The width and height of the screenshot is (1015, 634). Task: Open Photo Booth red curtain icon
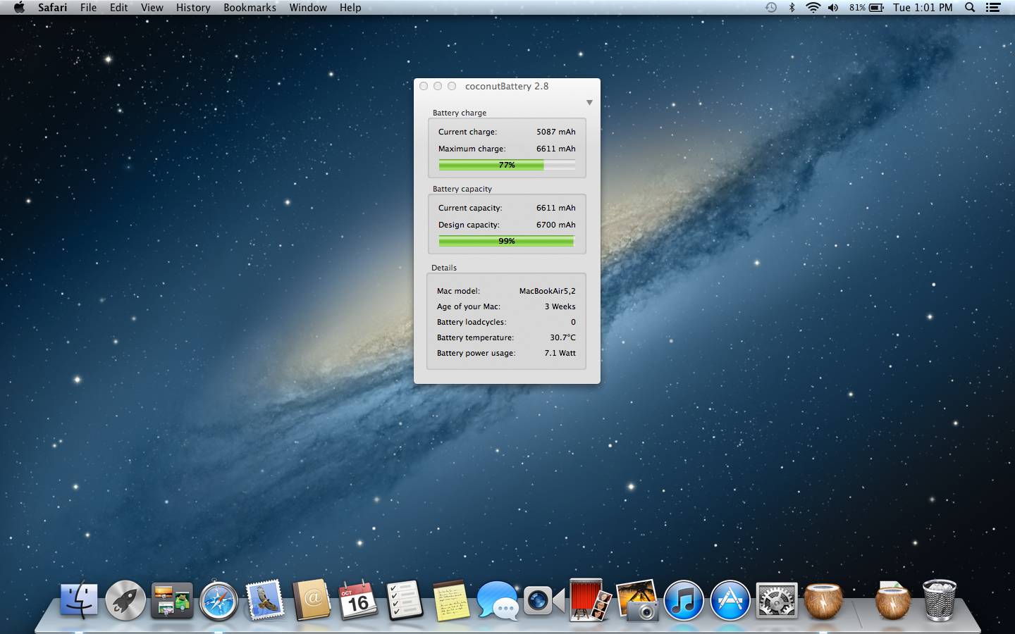[591, 600]
